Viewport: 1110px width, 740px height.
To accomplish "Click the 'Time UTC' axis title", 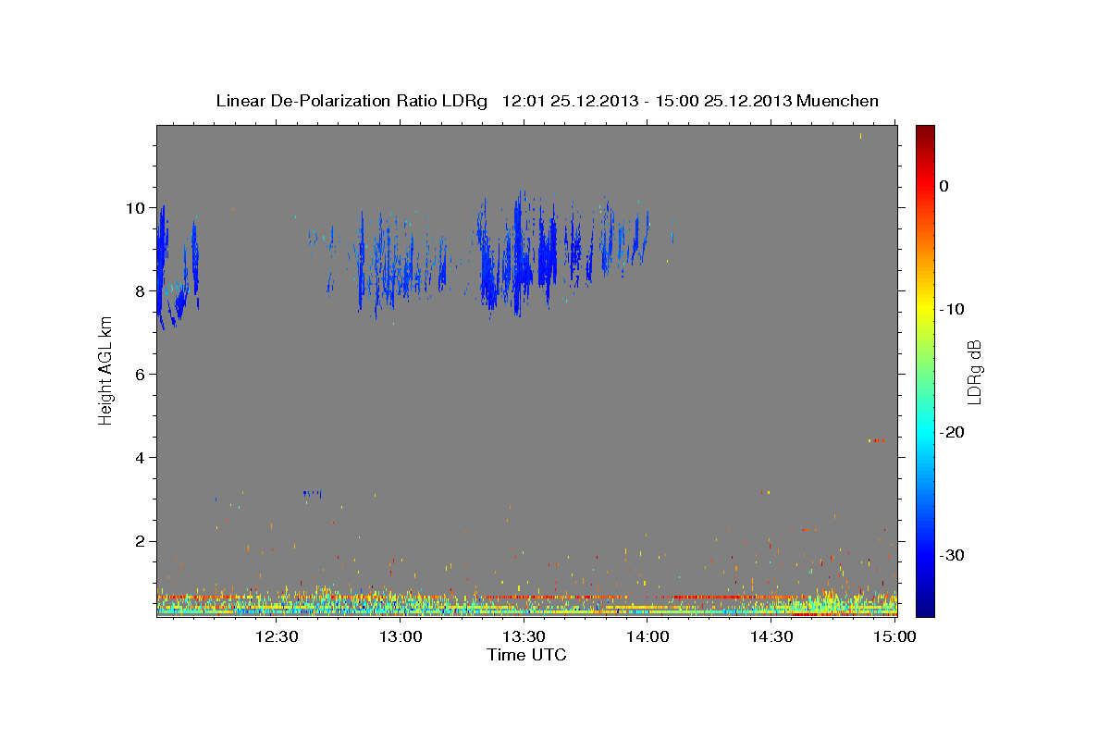I will pyautogui.click(x=526, y=655).
